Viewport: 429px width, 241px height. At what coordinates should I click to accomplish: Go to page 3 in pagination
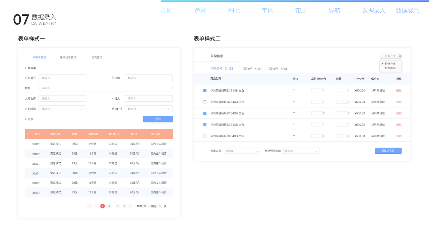coord(109,206)
